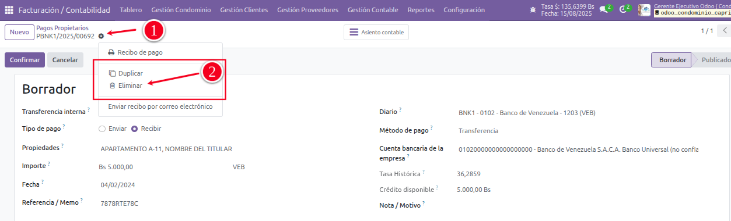Click help mark beside Transferencia interna

coord(89,109)
